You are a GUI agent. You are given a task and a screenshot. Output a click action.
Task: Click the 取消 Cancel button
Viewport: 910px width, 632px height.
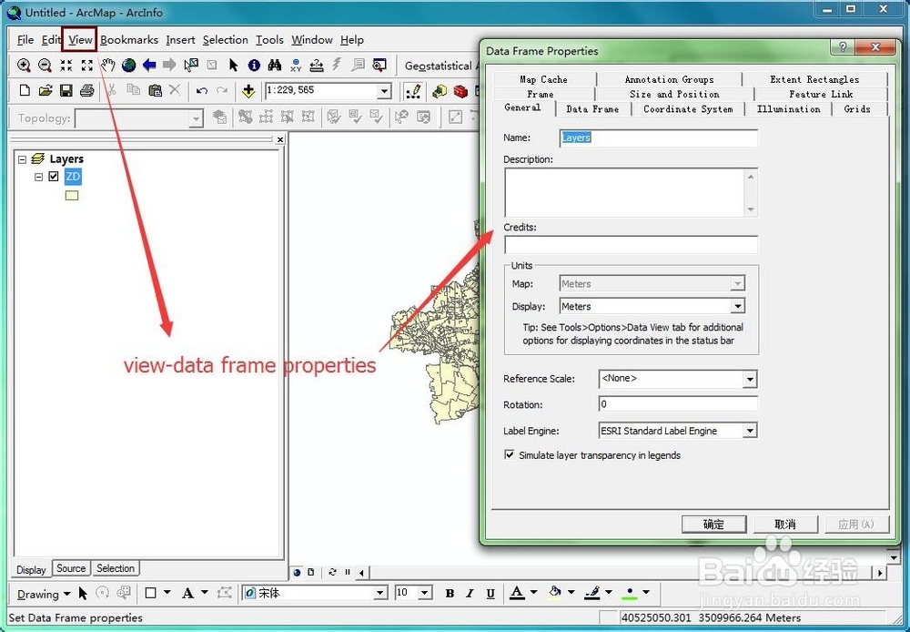click(x=785, y=524)
